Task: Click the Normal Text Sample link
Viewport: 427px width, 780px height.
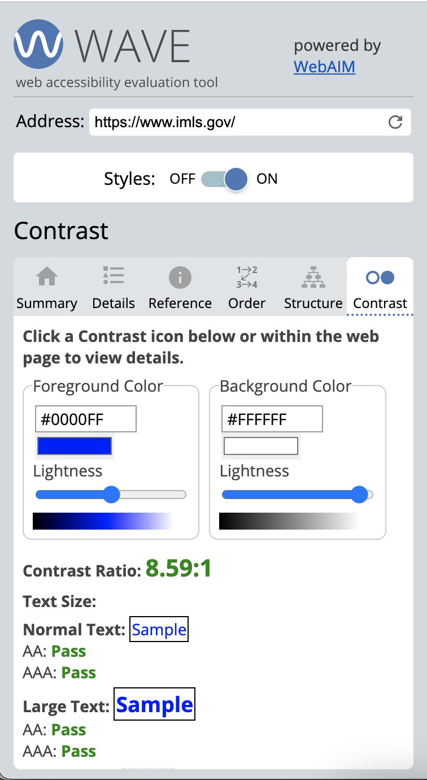Action: pos(159,629)
